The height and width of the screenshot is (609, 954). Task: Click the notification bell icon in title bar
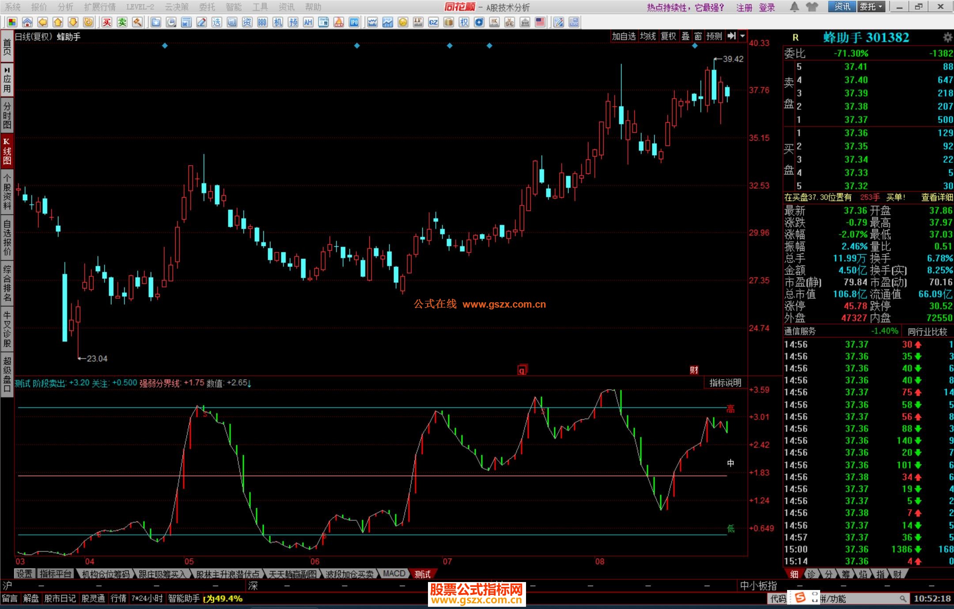pyautogui.click(x=794, y=7)
